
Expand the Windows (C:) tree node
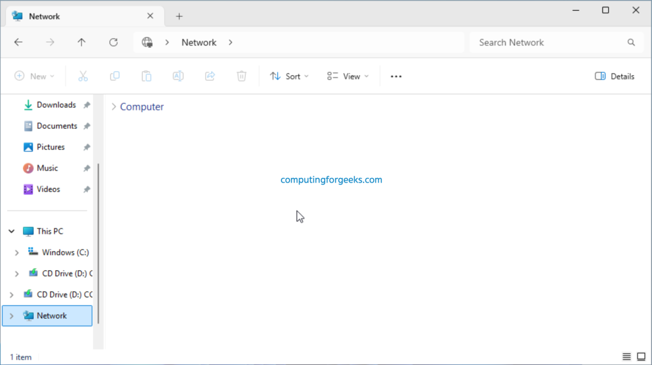(17, 252)
